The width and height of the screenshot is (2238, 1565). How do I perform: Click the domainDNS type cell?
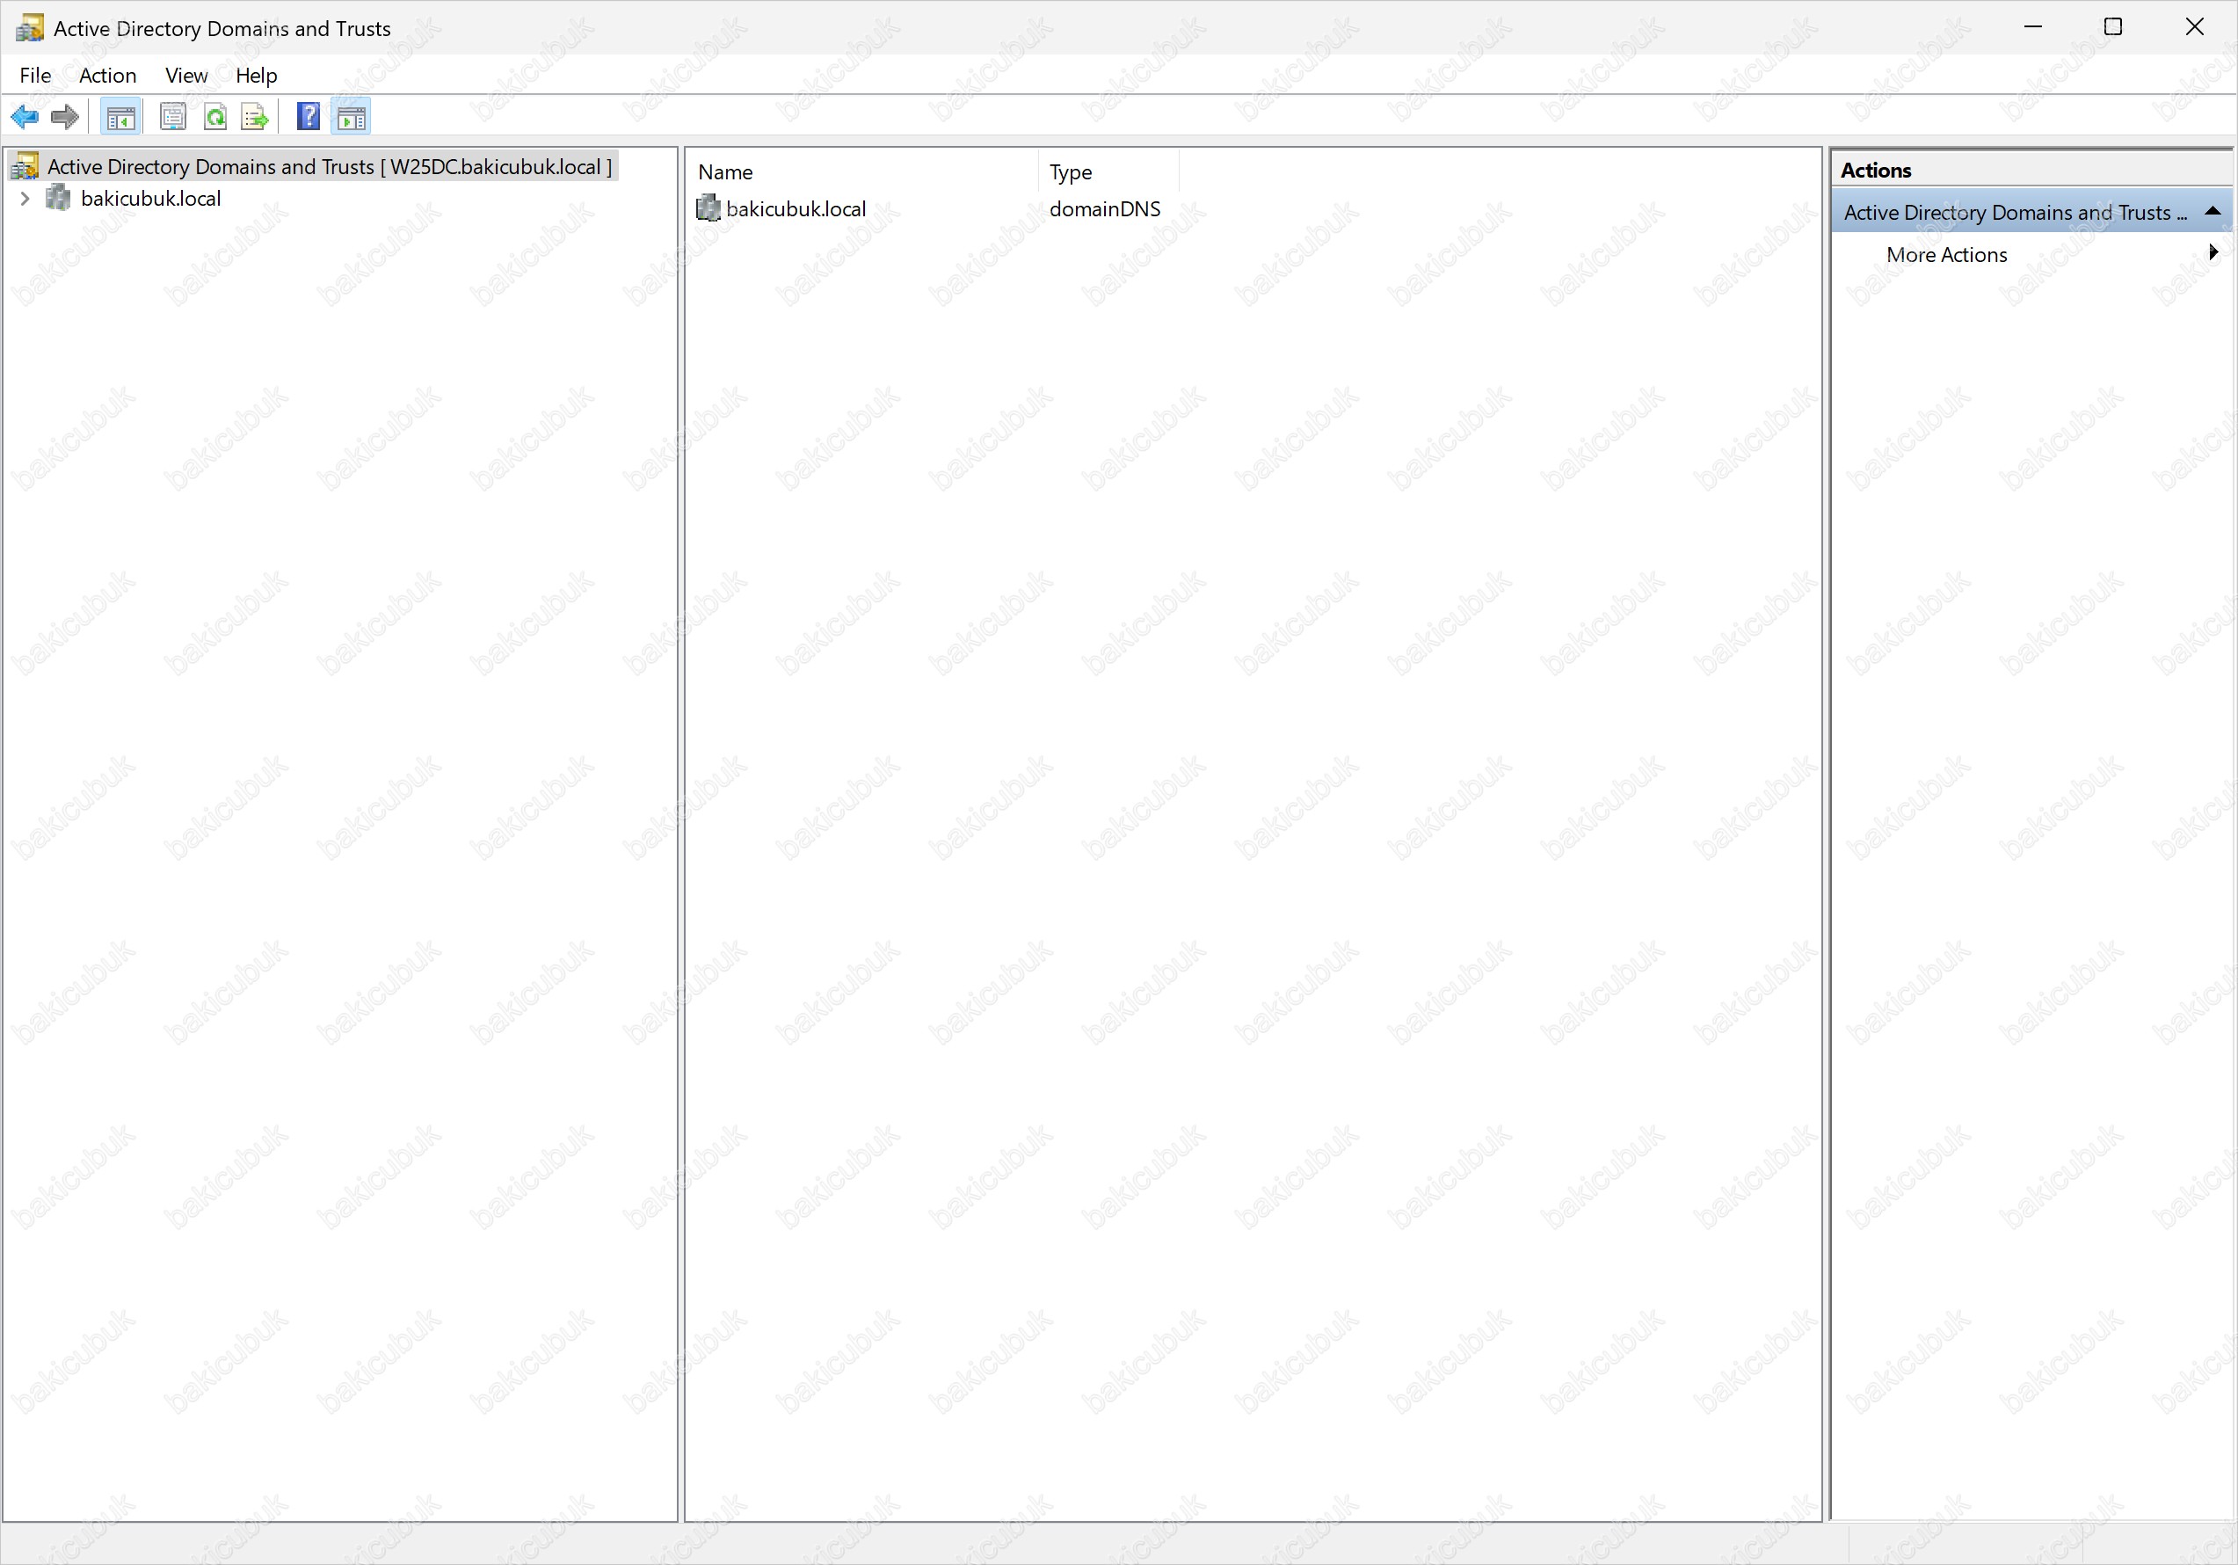[x=1104, y=208]
